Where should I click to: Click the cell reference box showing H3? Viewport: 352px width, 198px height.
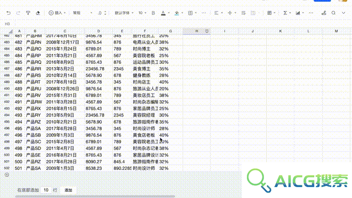click(7, 24)
